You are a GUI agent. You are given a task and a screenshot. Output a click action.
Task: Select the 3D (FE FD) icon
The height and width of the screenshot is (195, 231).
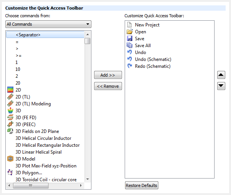click(10, 118)
